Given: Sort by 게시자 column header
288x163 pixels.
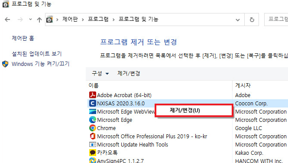Looking at the screenshot, I should (243, 85).
